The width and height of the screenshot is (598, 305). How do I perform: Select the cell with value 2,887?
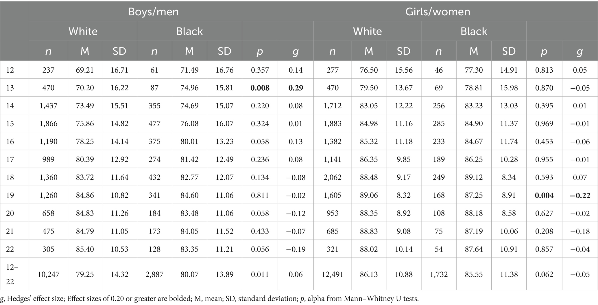point(154,274)
